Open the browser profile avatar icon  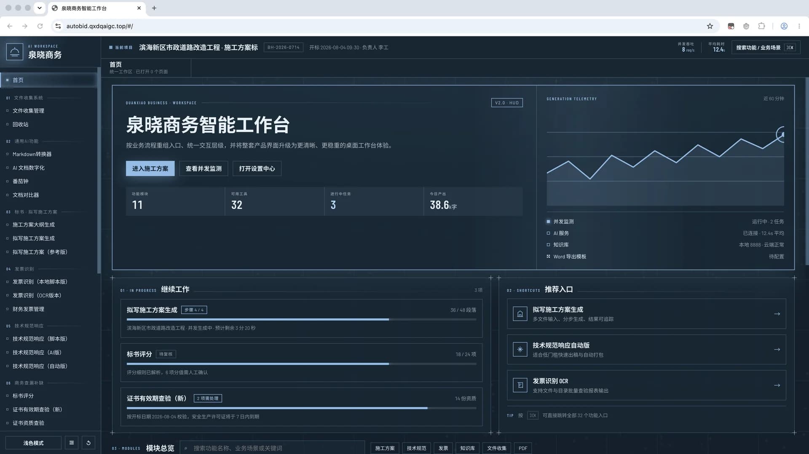click(x=784, y=26)
